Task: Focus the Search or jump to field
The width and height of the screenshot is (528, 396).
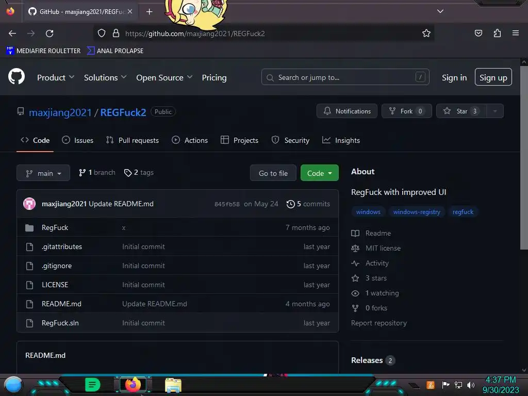Action: [x=345, y=77]
